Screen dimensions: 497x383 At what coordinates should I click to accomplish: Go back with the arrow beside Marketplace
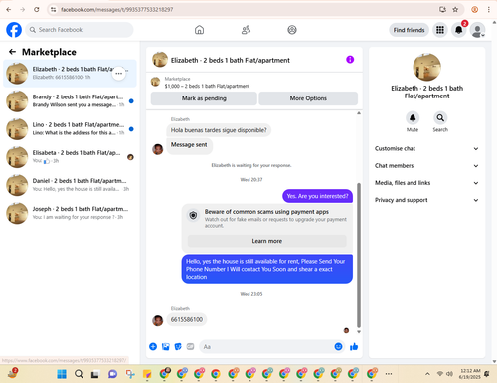coord(12,52)
